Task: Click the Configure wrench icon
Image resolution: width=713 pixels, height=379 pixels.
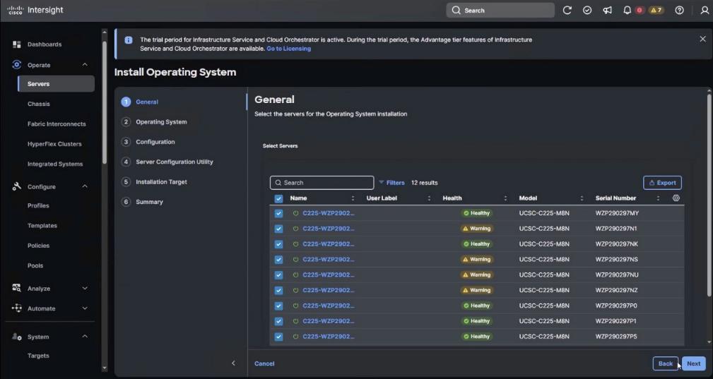Action: [17, 186]
